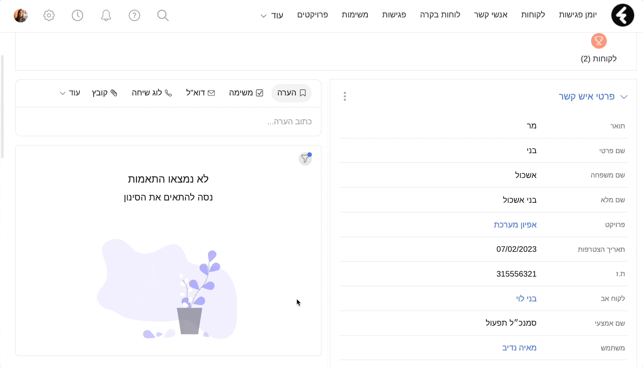Click the value סמנכ״ל תפעול
This screenshot has height=367, width=643.
pyautogui.click(x=511, y=323)
